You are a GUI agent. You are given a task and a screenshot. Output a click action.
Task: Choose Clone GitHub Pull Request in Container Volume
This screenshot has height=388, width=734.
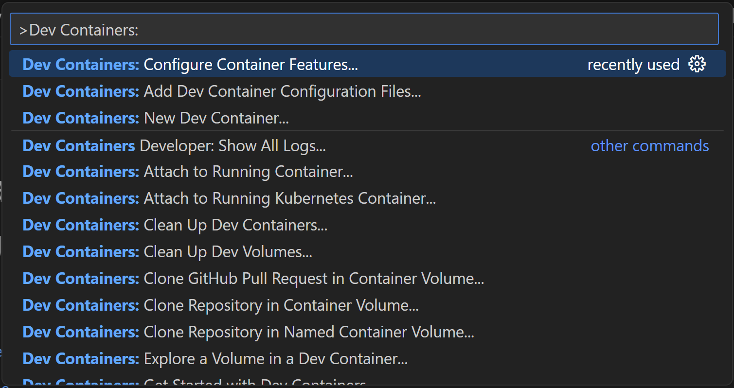click(x=367, y=279)
